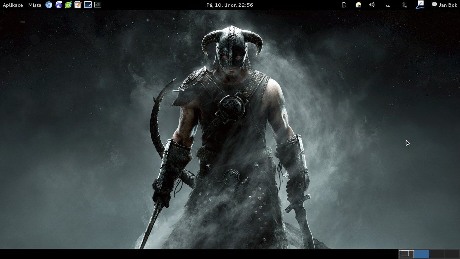
Task: Open the network connection tray icon
Action: coord(420,5)
